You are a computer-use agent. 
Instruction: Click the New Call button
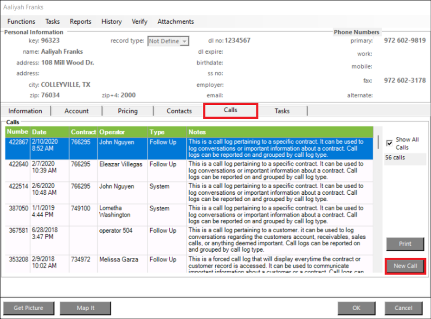[x=405, y=266]
